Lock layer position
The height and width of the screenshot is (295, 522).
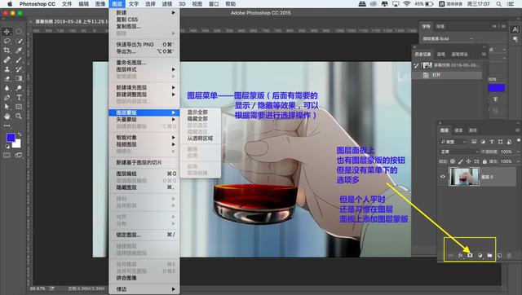tap(468, 161)
